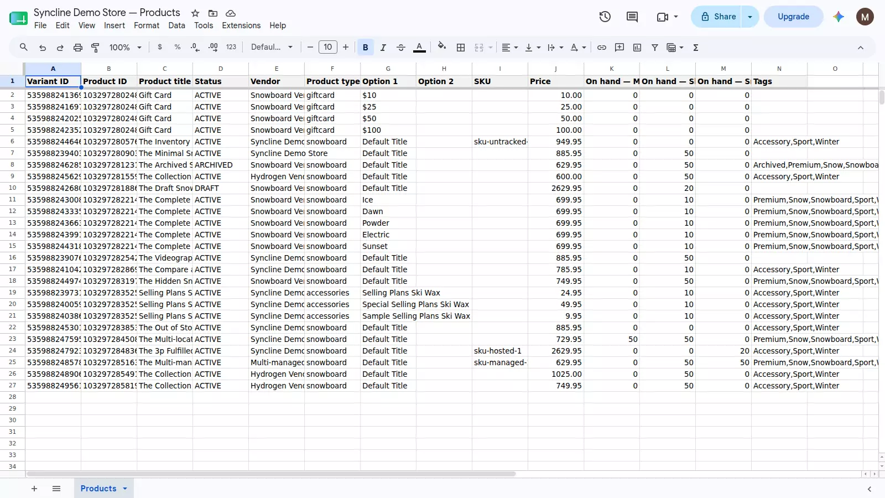Create a filter funnel icon
Image resolution: width=885 pixels, height=498 pixels.
[655, 48]
